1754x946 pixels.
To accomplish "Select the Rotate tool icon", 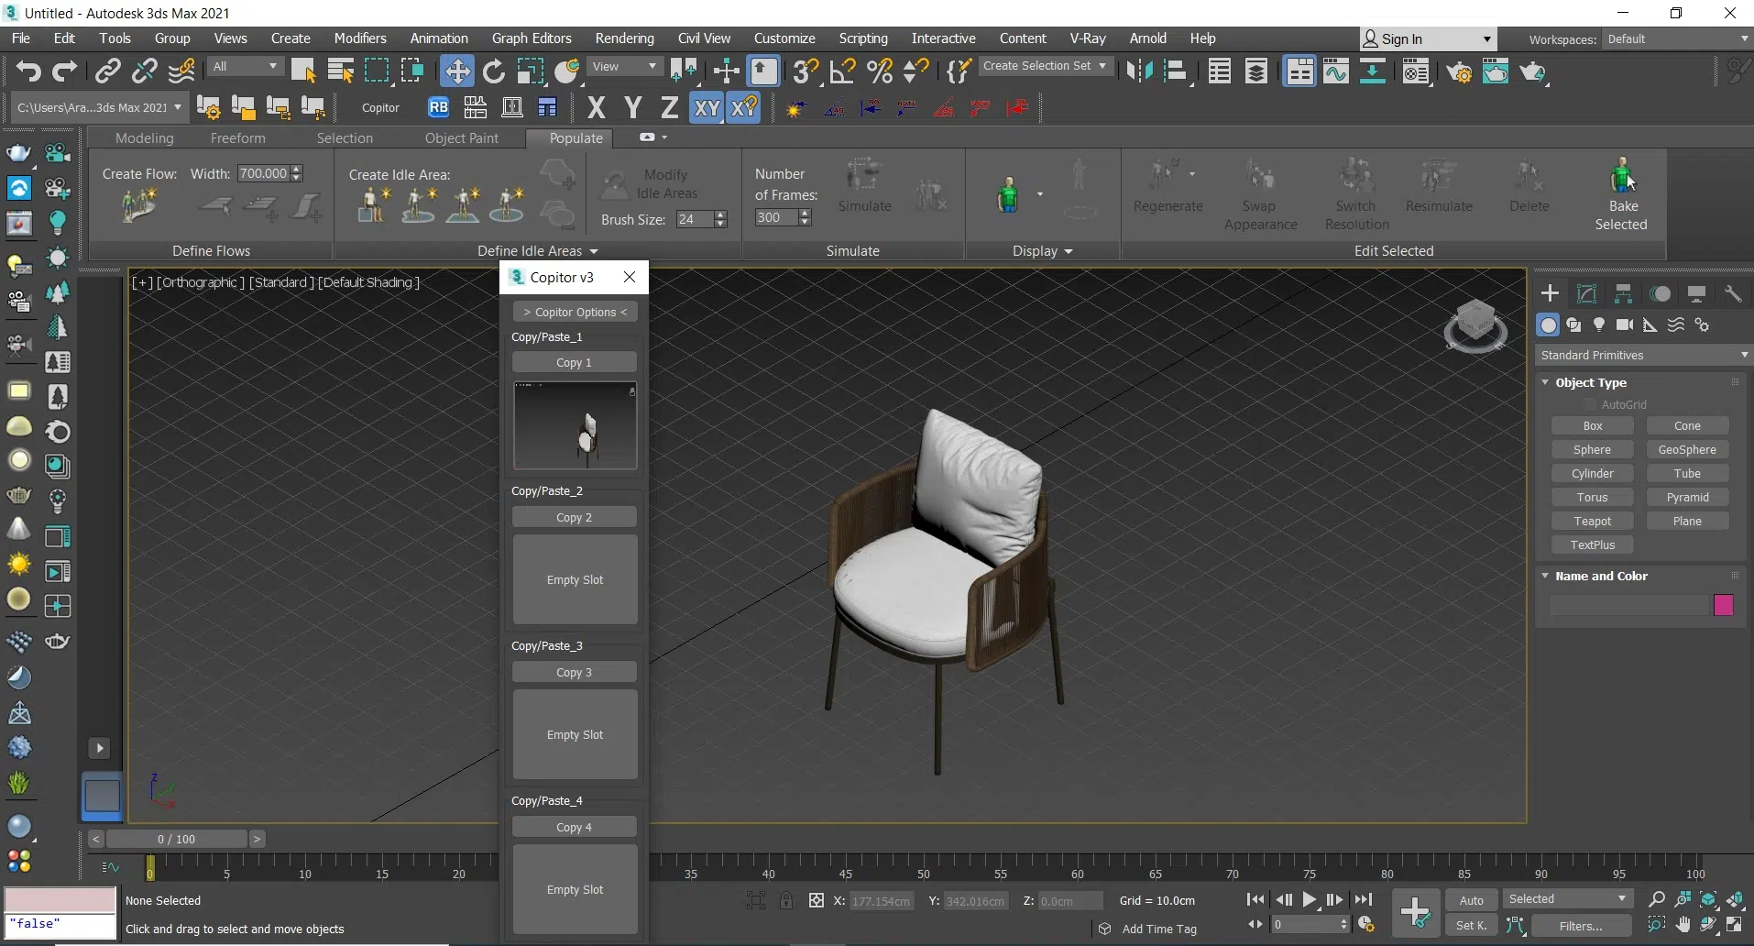I will tap(493, 71).
